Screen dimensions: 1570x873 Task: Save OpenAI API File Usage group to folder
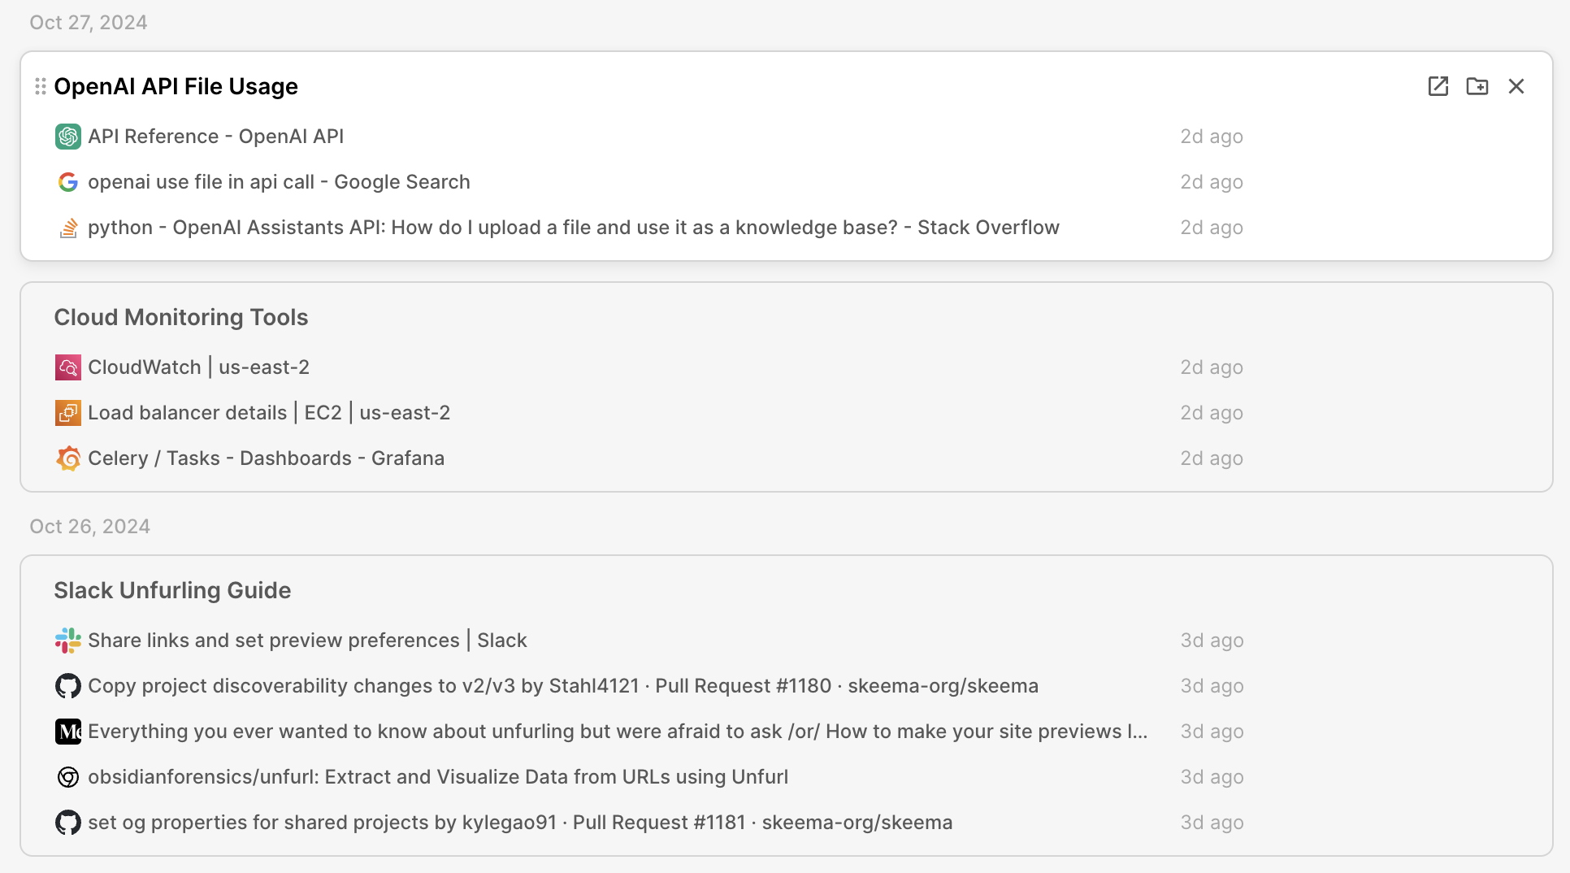pyautogui.click(x=1477, y=86)
